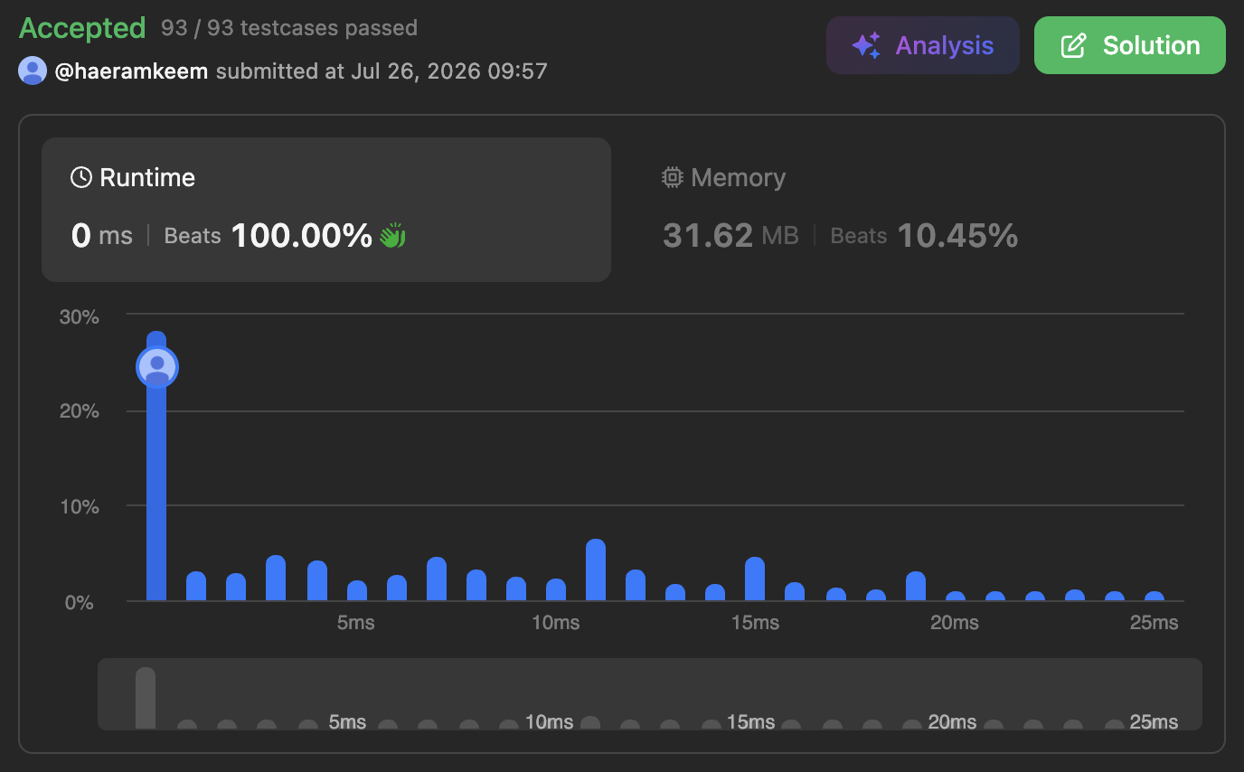Click the haeramkeem user avatar icon
Screen dimensions: 1244x772
(33, 71)
